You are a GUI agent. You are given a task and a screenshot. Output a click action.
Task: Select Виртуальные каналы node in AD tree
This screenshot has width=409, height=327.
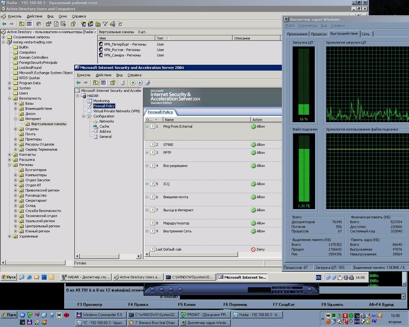[x=49, y=124]
